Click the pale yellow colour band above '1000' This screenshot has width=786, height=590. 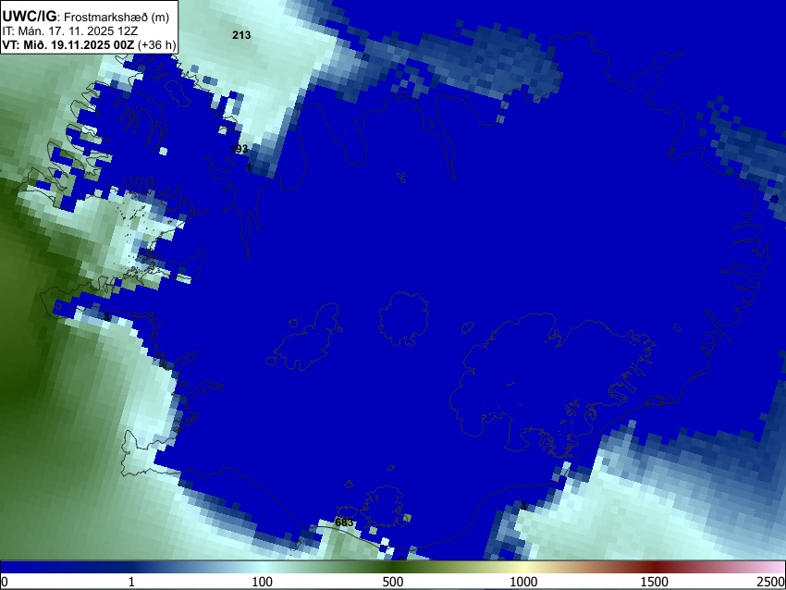tap(523, 567)
